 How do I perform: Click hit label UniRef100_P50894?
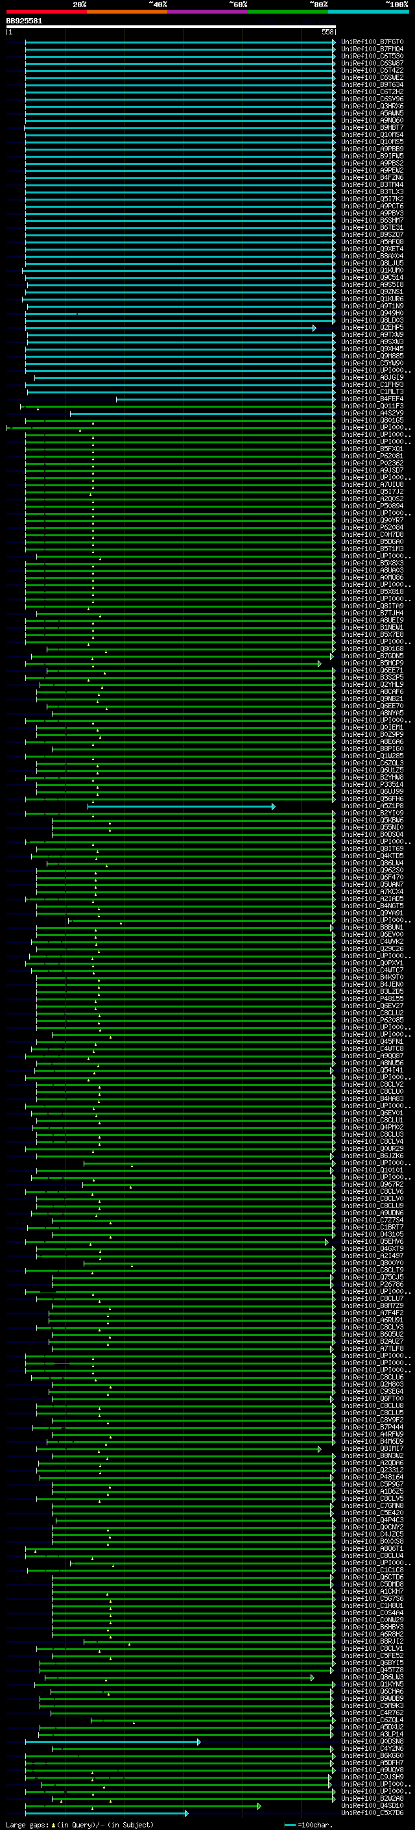click(372, 506)
